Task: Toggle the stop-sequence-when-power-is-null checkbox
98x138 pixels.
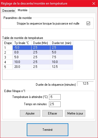Action: 88,23
